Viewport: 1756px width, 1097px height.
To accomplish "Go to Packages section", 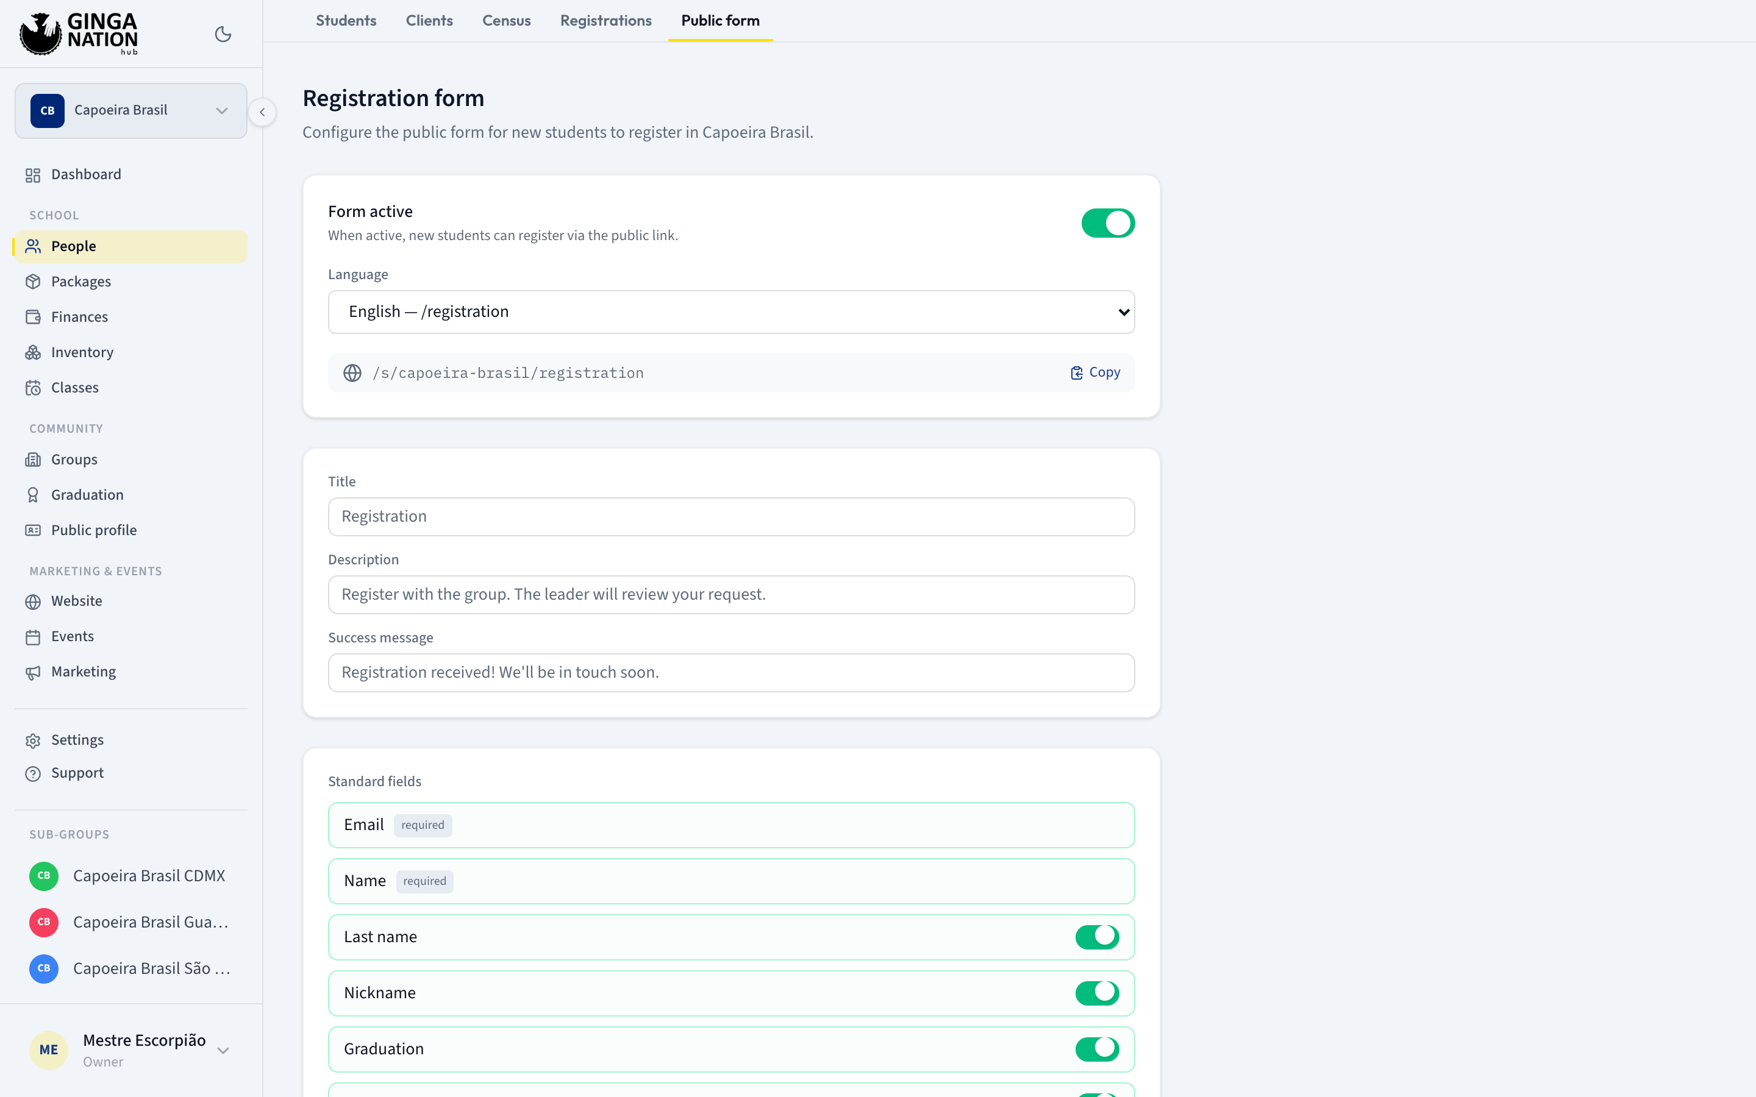I will 130,282.
